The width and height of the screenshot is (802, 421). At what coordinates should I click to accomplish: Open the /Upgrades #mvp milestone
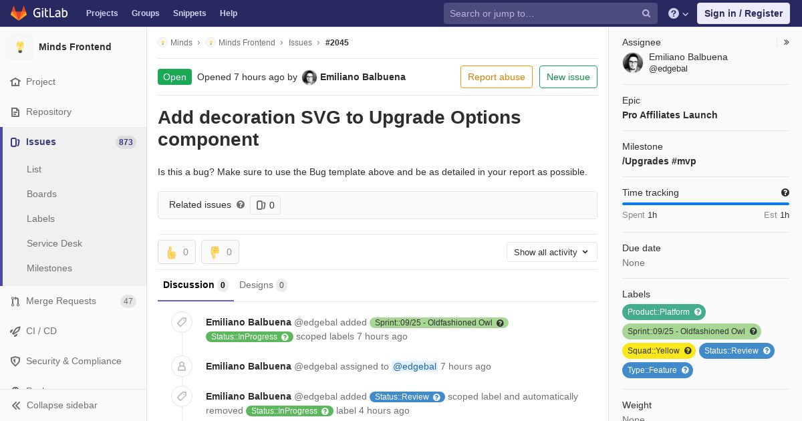659,161
